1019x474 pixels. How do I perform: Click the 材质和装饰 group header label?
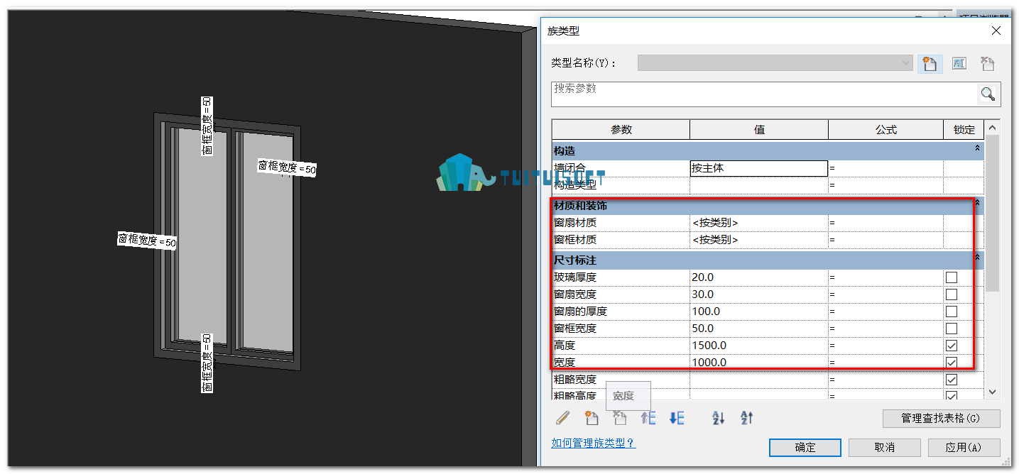[581, 206]
